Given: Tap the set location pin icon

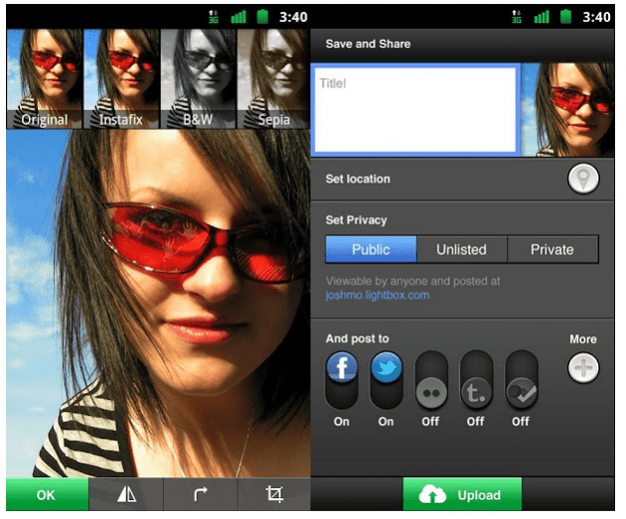Looking at the screenshot, I should tap(583, 179).
